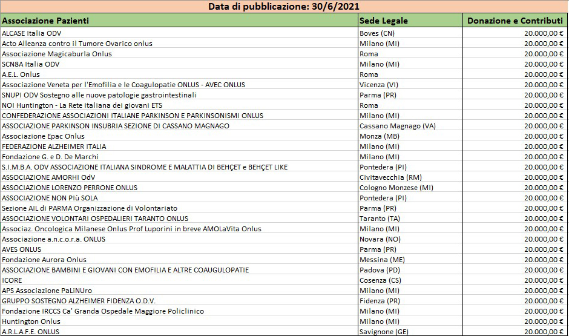Click the 'NOI Huntington - La Rete italiana' cell
Image resolution: width=569 pixels, height=336 pixels.
point(179,105)
